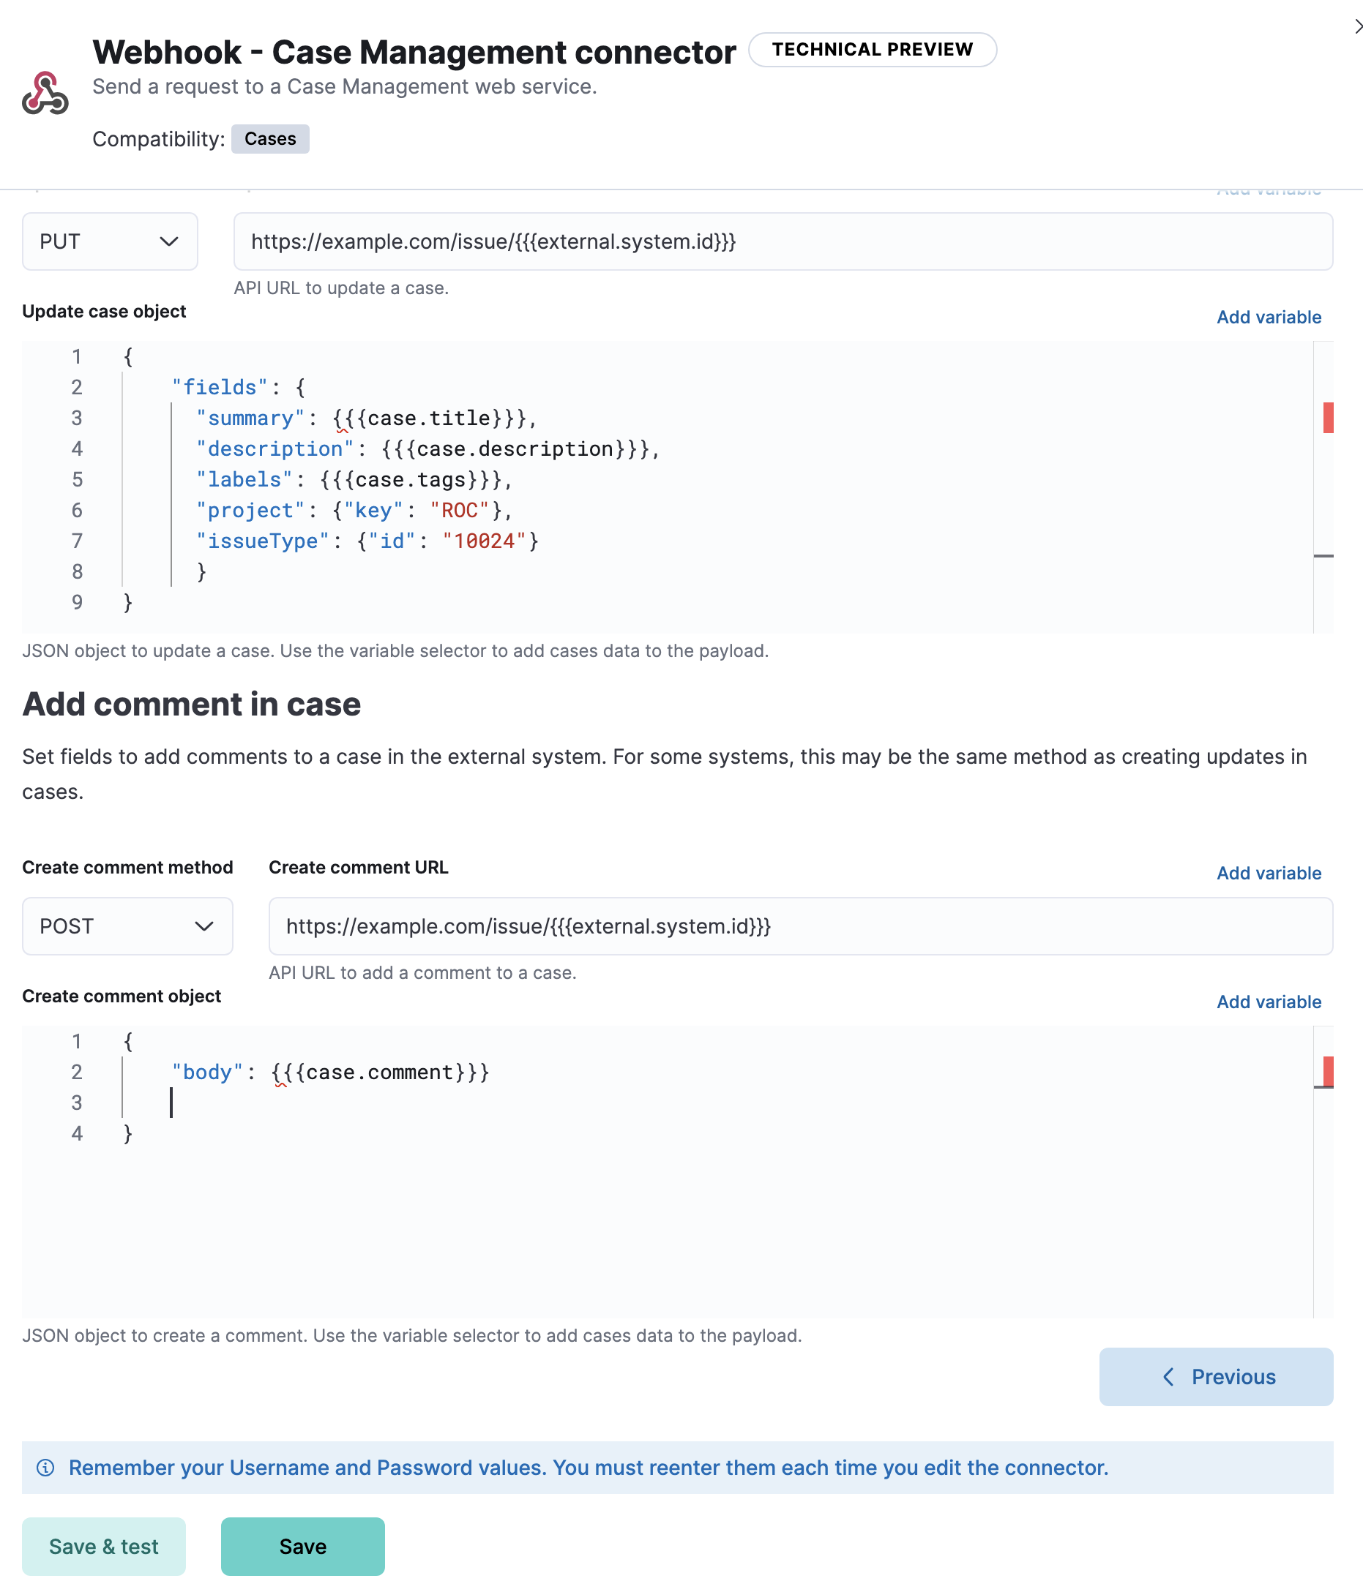This screenshot has height=1592, width=1363.
Task: Open Add variable for the create comment object
Action: (1269, 1001)
